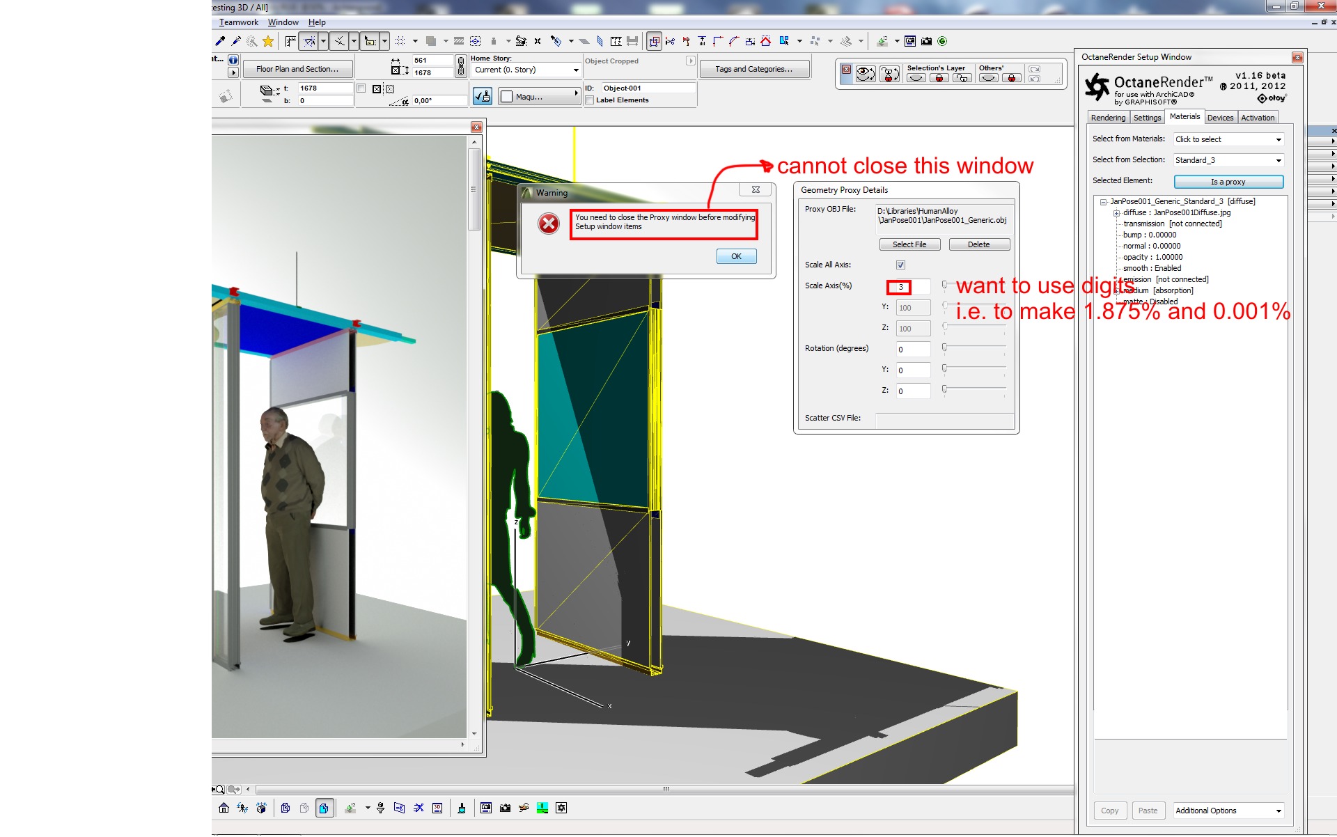Image resolution: width=1337 pixels, height=837 pixels.
Task: Enable the Label Elements checkbox
Action: tap(590, 100)
